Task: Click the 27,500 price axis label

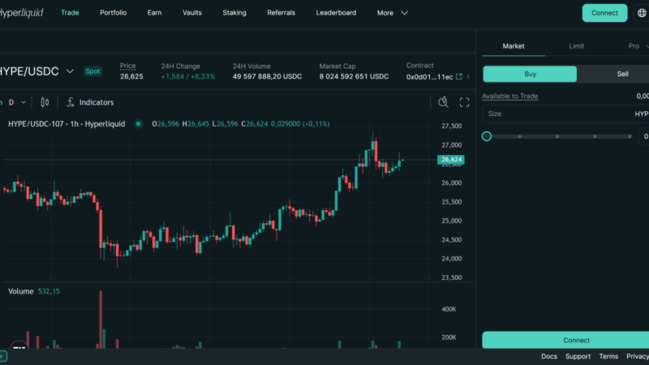Action: [x=452, y=126]
